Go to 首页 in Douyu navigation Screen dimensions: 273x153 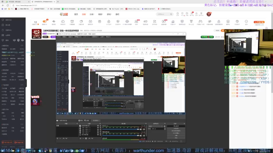[76, 14]
